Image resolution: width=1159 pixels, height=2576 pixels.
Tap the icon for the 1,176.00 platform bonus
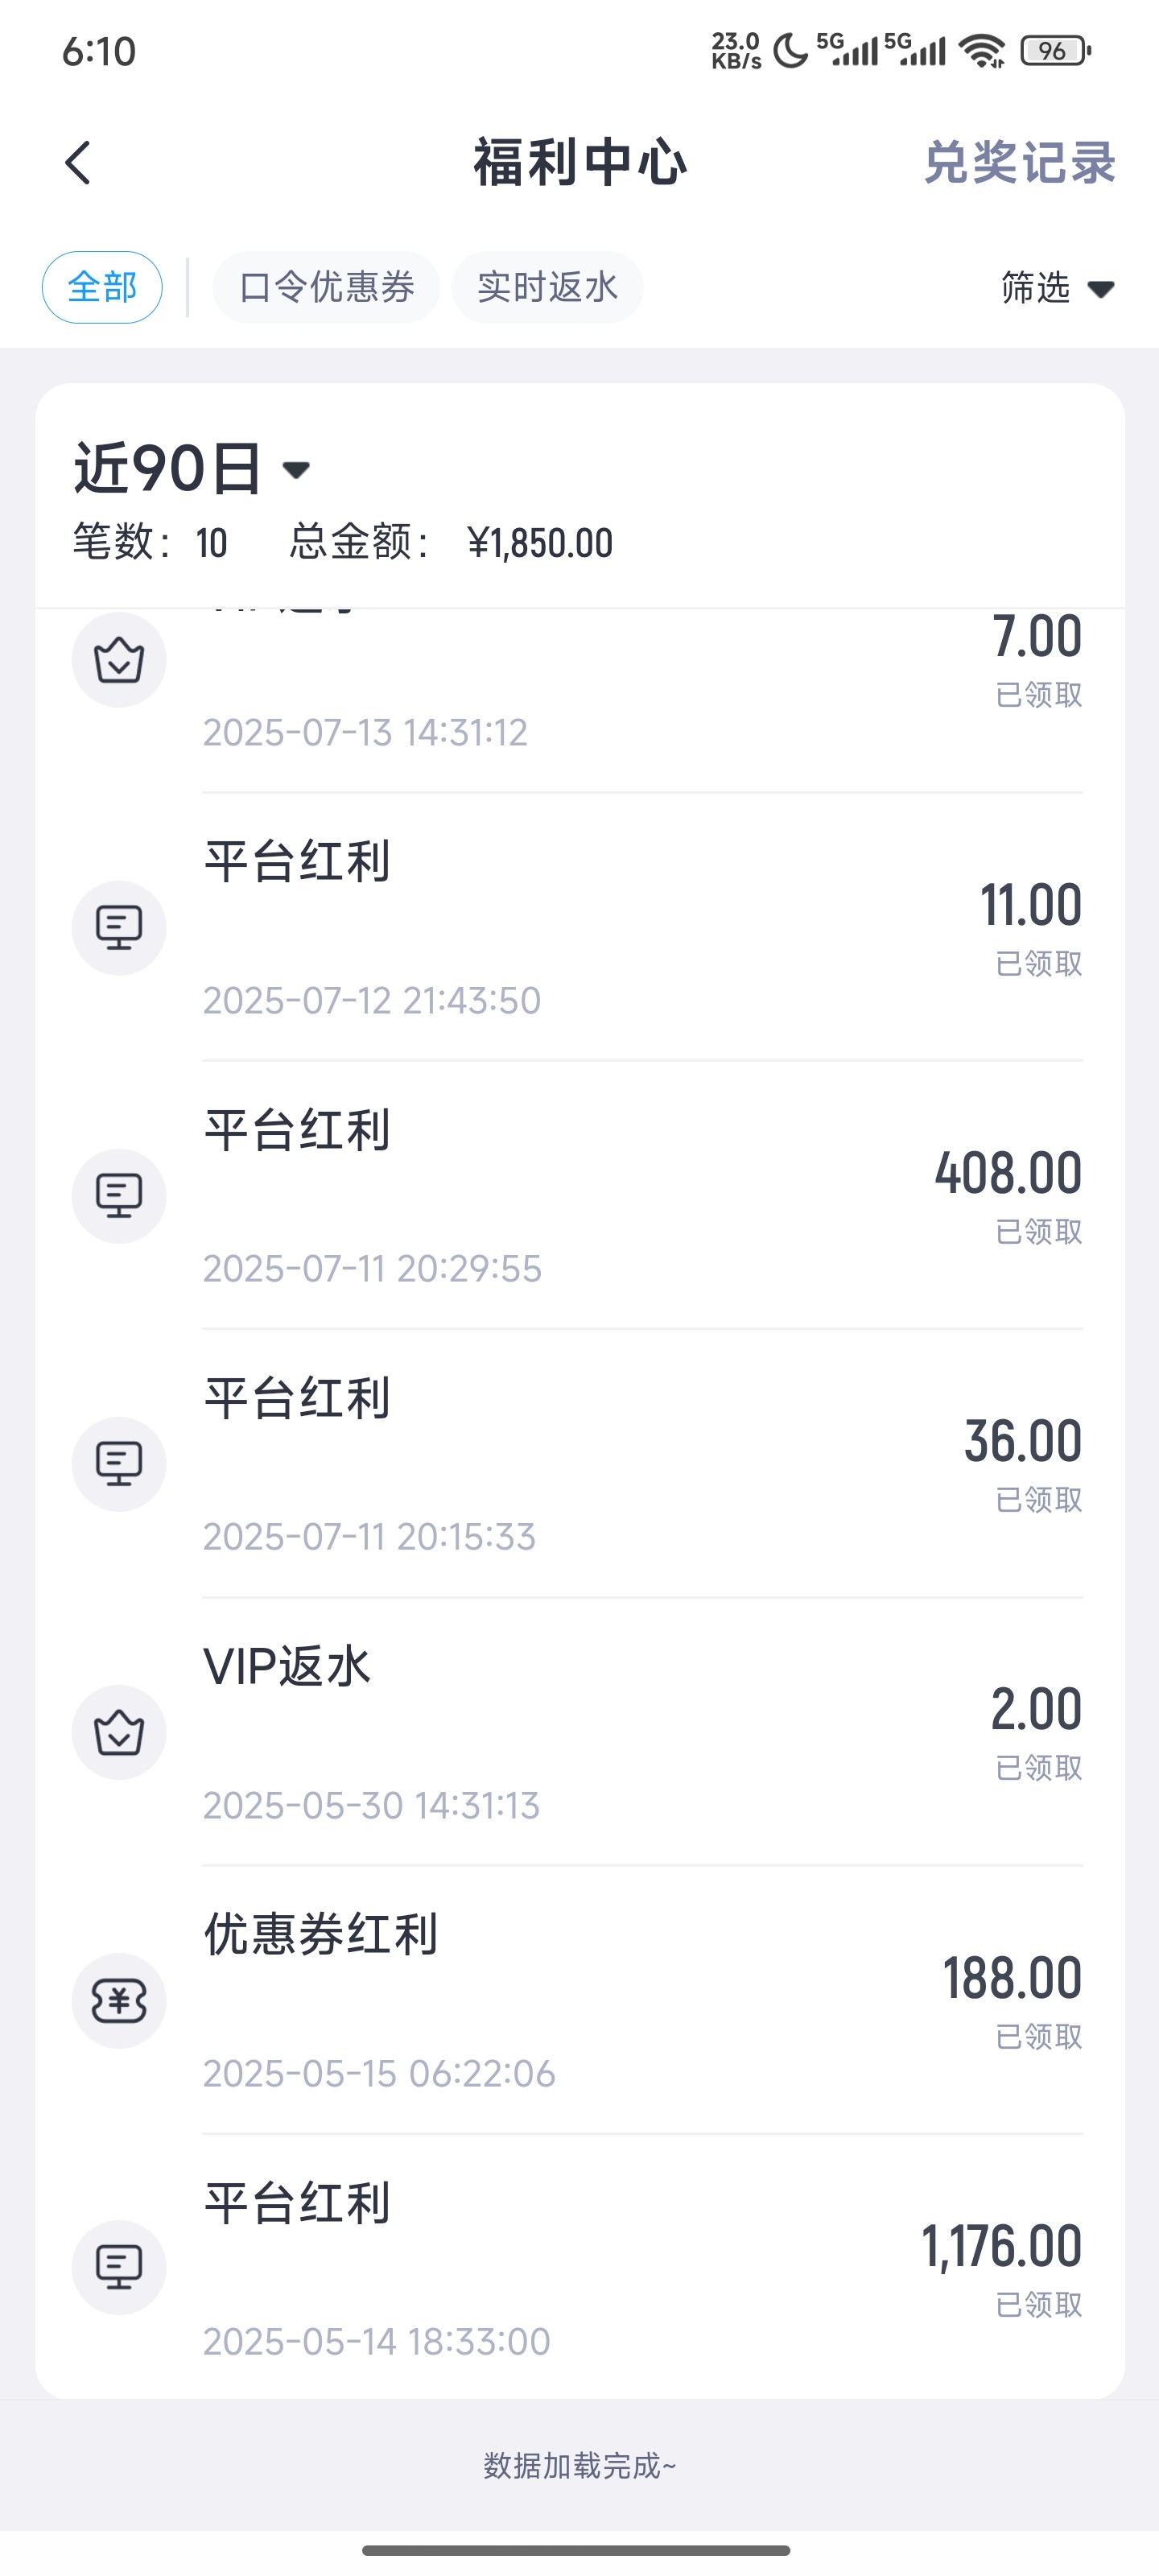coord(119,2268)
